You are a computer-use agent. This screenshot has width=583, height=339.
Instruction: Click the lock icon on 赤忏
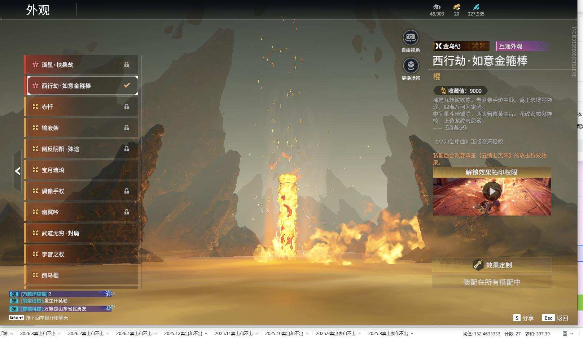127,107
